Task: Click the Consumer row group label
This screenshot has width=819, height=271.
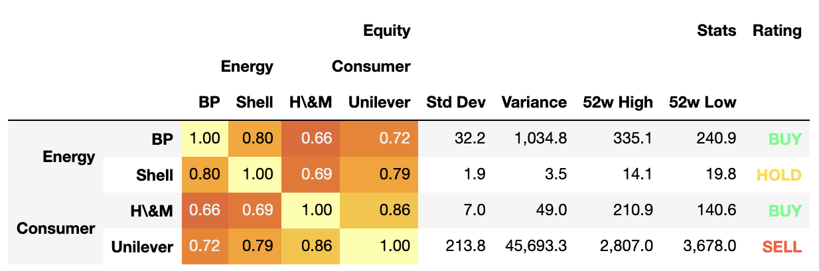Action: (56, 229)
